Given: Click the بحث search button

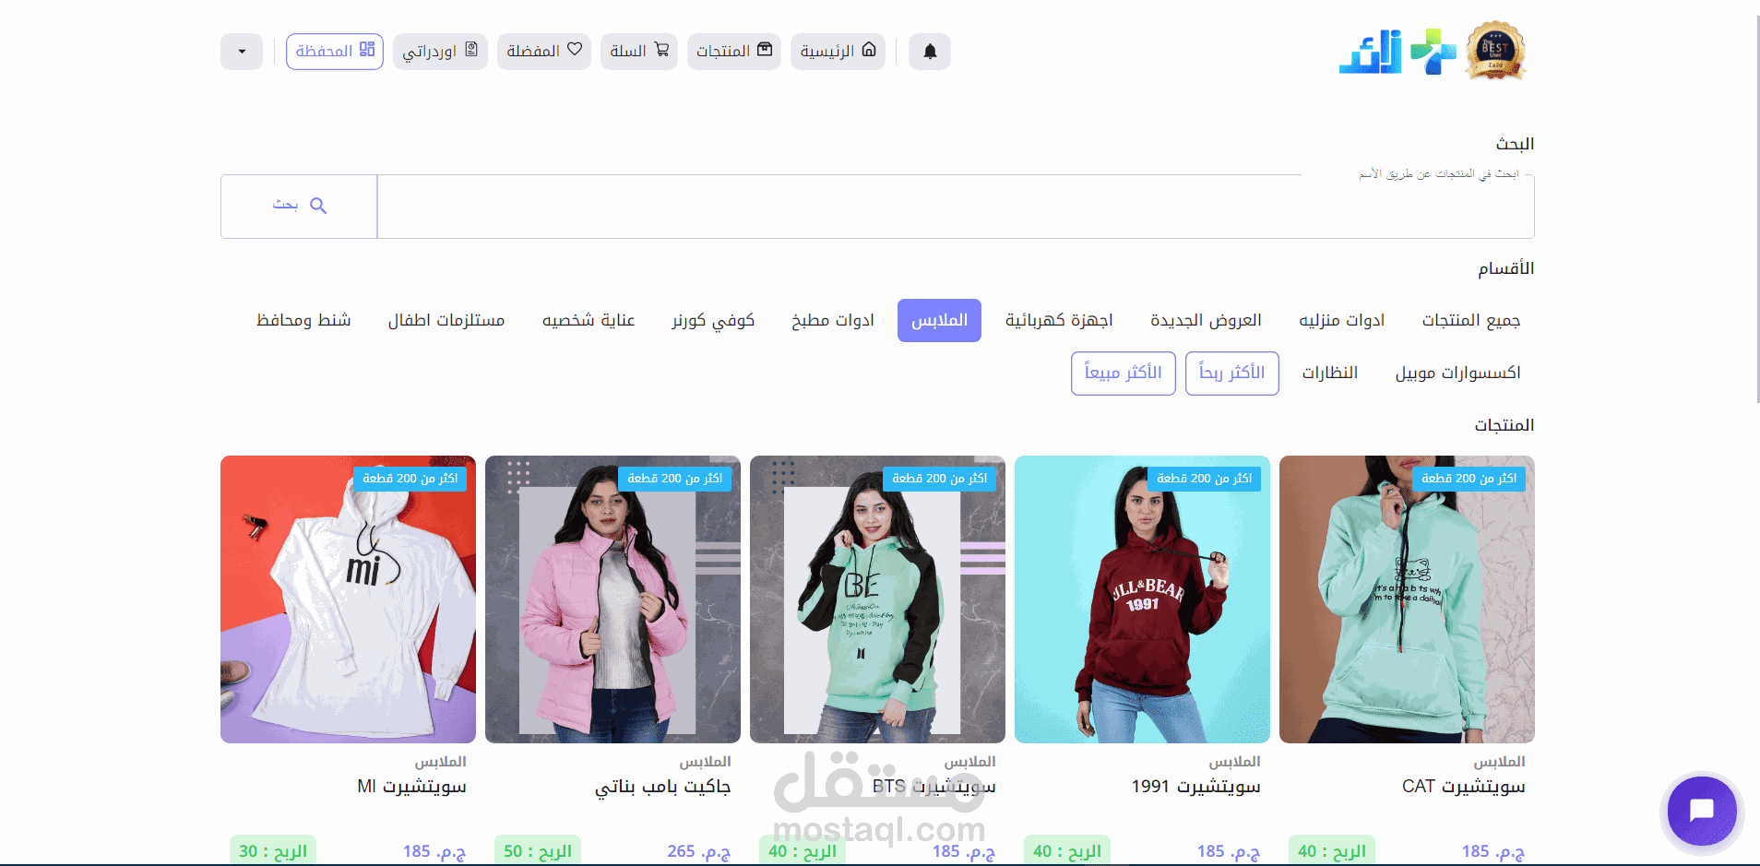Looking at the screenshot, I should pos(299,207).
